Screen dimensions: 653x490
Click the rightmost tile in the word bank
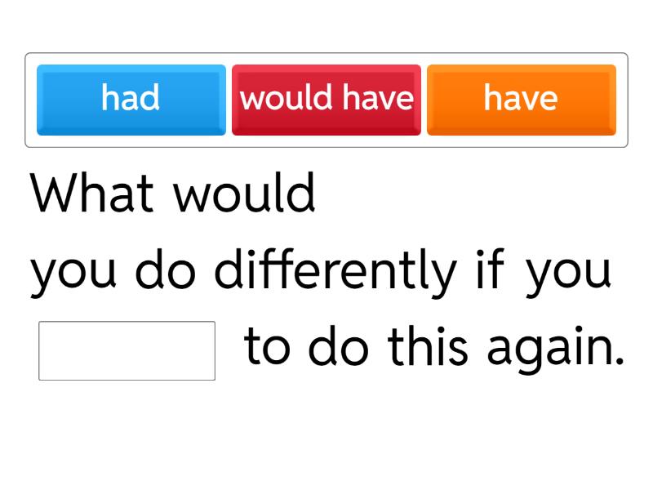[521, 99]
